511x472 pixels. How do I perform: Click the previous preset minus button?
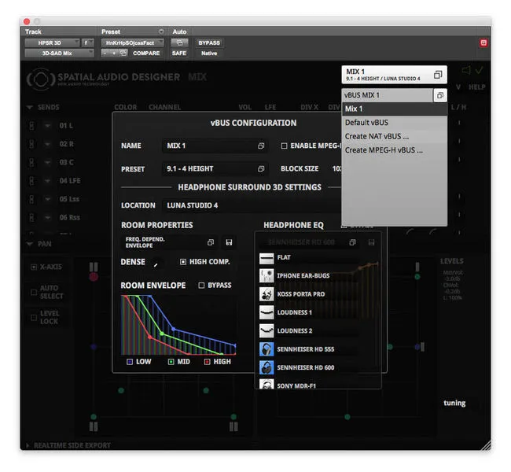105,53
